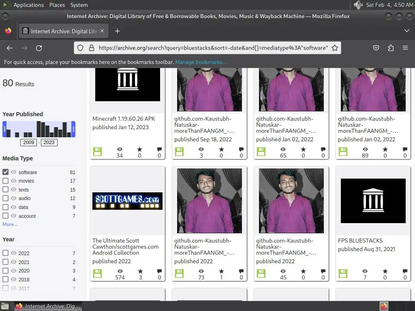Click the FPS BLUESTACKS archive logo thumbnail
This screenshot has height=311, width=415.
click(373, 201)
